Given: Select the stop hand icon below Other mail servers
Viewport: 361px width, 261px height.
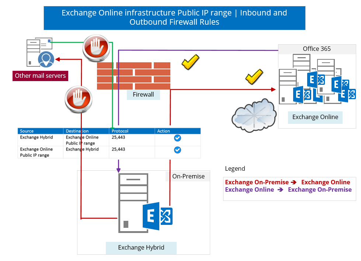Looking at the screenshot, I should click(79, 99).
